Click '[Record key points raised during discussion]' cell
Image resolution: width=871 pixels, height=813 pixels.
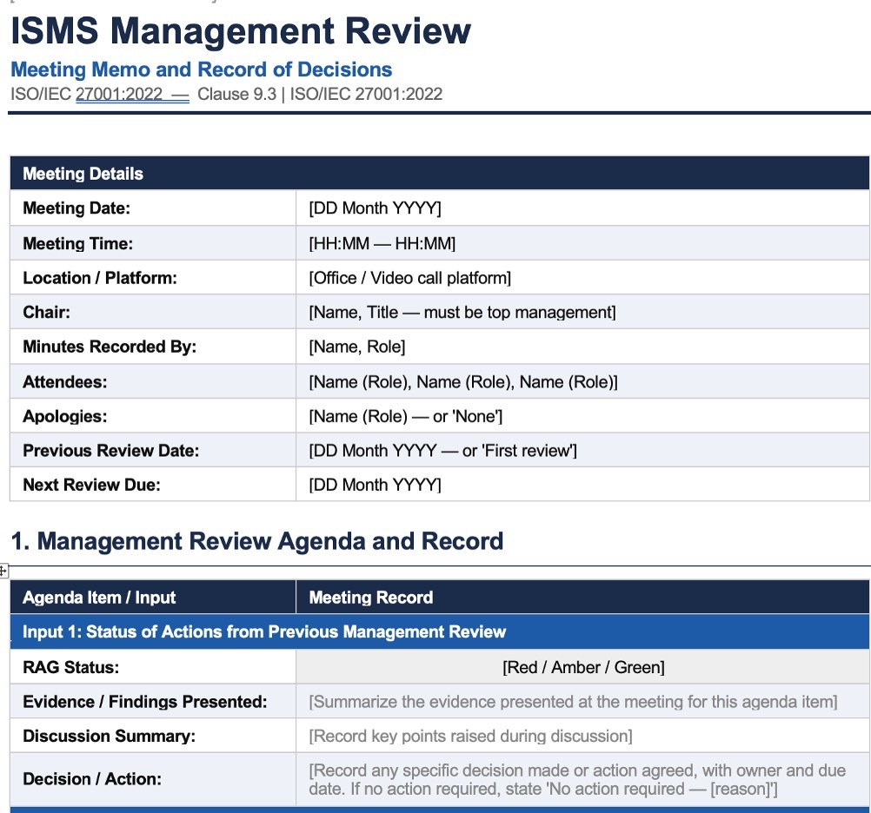coord(582,736)
